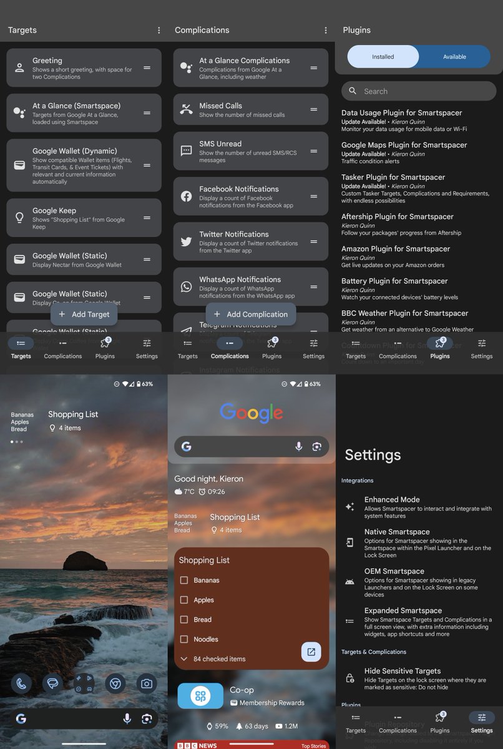
Task: Check the Bread checkbox in Shopping List
Action: point(184,619)
